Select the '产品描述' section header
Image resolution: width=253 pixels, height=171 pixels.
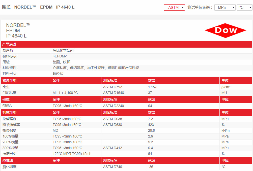click(9, 44)
